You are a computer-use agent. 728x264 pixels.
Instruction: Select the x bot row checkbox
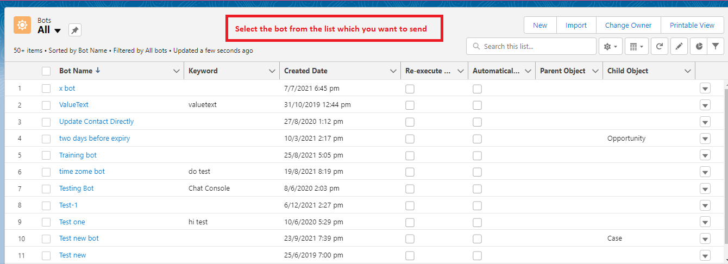coord(46,89)
